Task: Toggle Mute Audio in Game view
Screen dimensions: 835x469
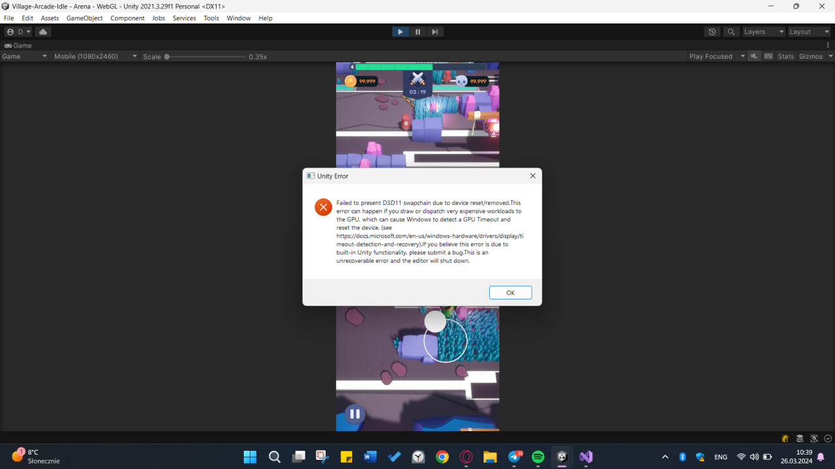Action: 755,56
